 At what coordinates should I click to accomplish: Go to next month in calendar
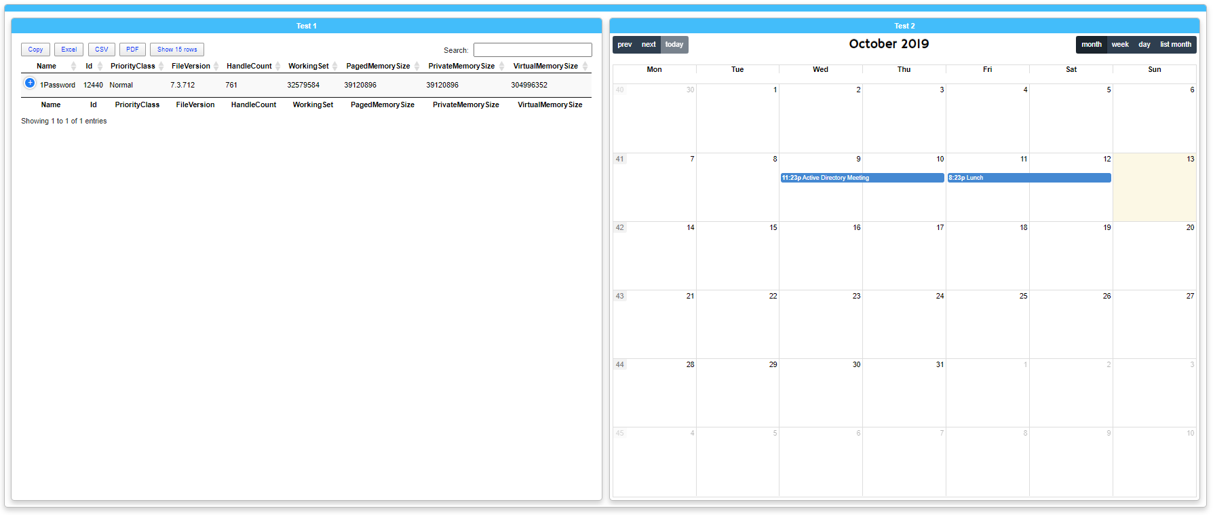pyautogui.click(x=649, y=45)
